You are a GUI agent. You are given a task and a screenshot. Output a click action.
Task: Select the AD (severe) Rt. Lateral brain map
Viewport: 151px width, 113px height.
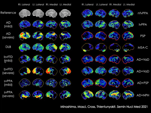[x=25, y=36]
